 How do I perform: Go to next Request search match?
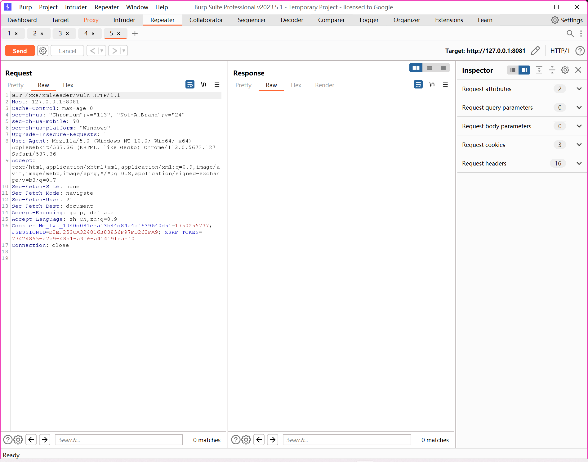click(45, 440)
